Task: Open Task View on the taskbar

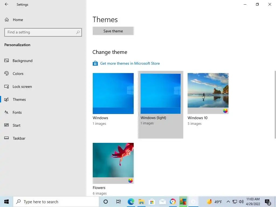Action: (x=119, y=202)
